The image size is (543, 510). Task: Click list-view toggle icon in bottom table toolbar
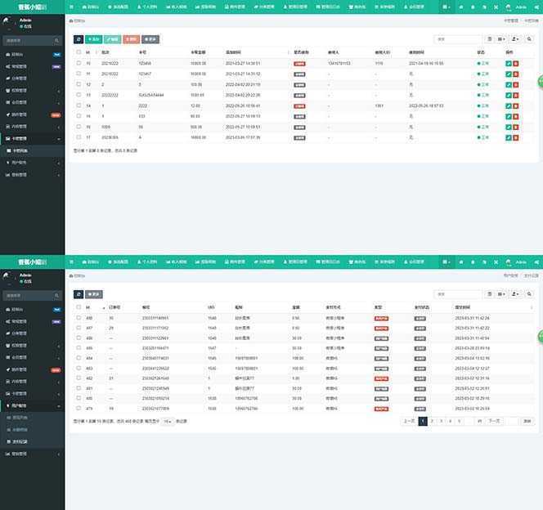tap(489, 294)
